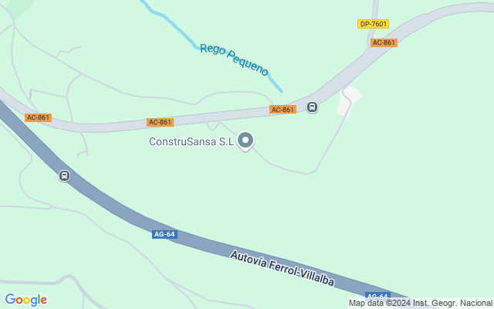This screenshot has width=494, height=309.
Task: Select the AG-64 shield above the Autovía label
Action: (x=164, y=234)
